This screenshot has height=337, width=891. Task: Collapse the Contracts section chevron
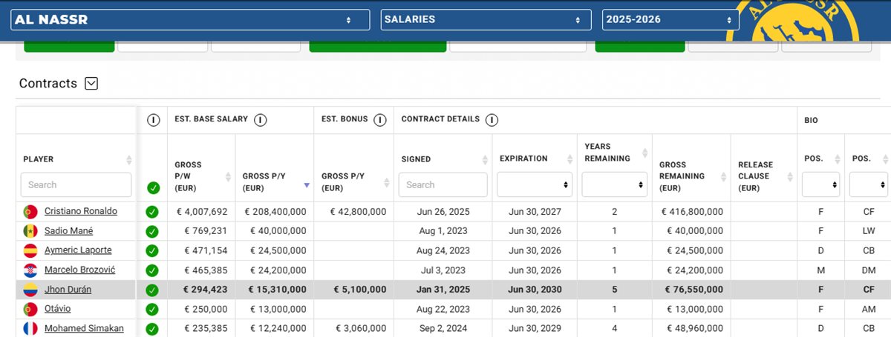91,84
